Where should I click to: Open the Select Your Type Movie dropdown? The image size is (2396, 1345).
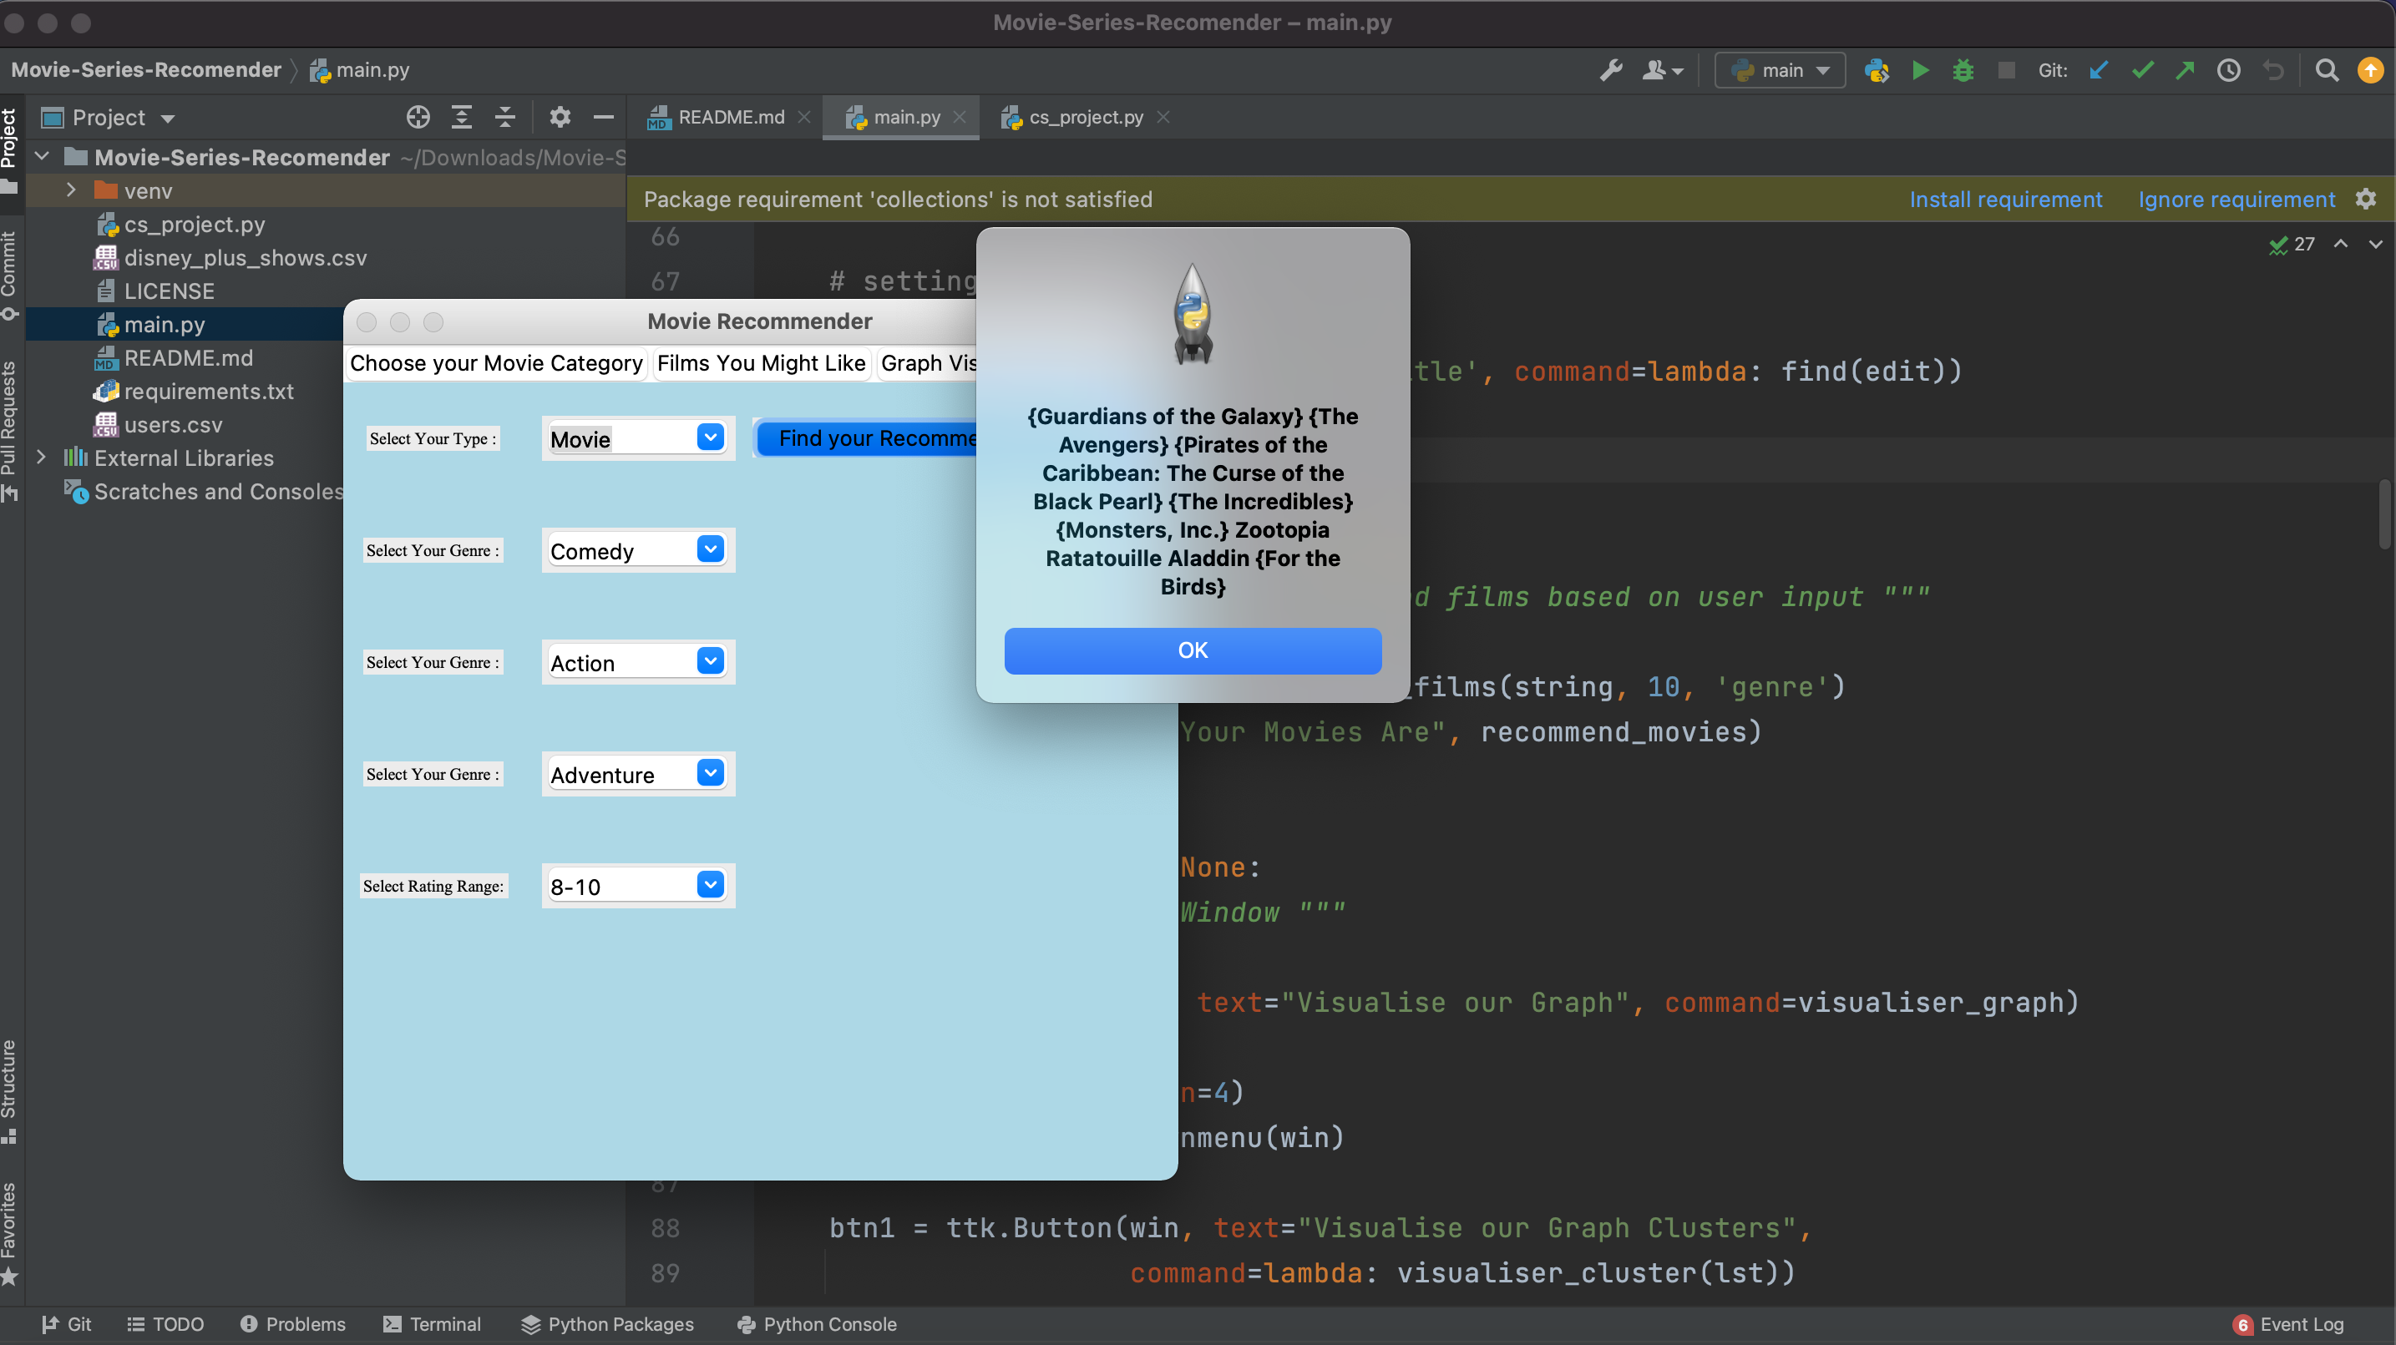711,438
